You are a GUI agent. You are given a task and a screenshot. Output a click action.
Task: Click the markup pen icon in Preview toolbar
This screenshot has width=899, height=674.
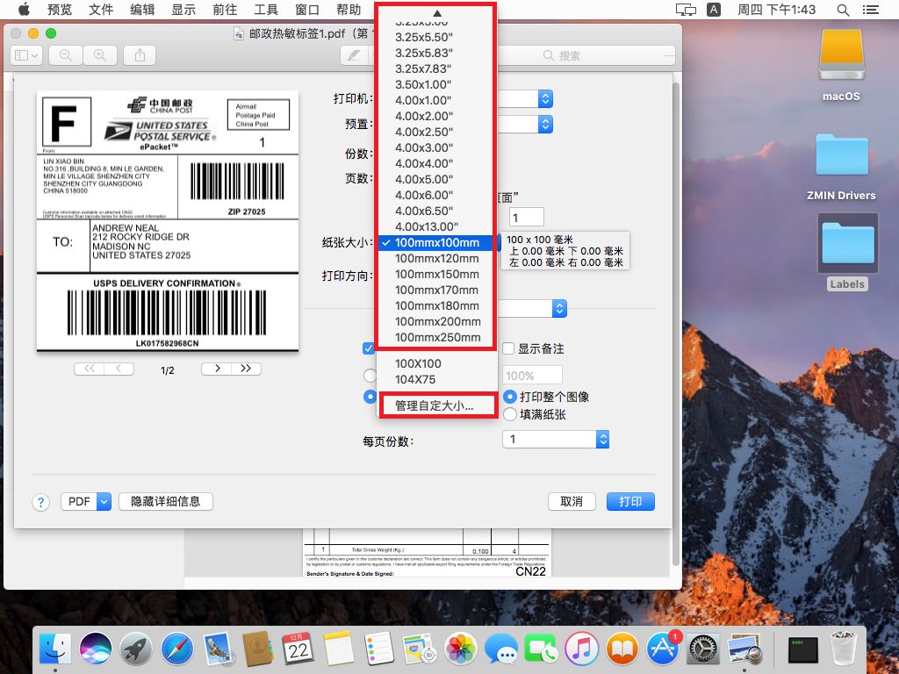pos(355,55)
